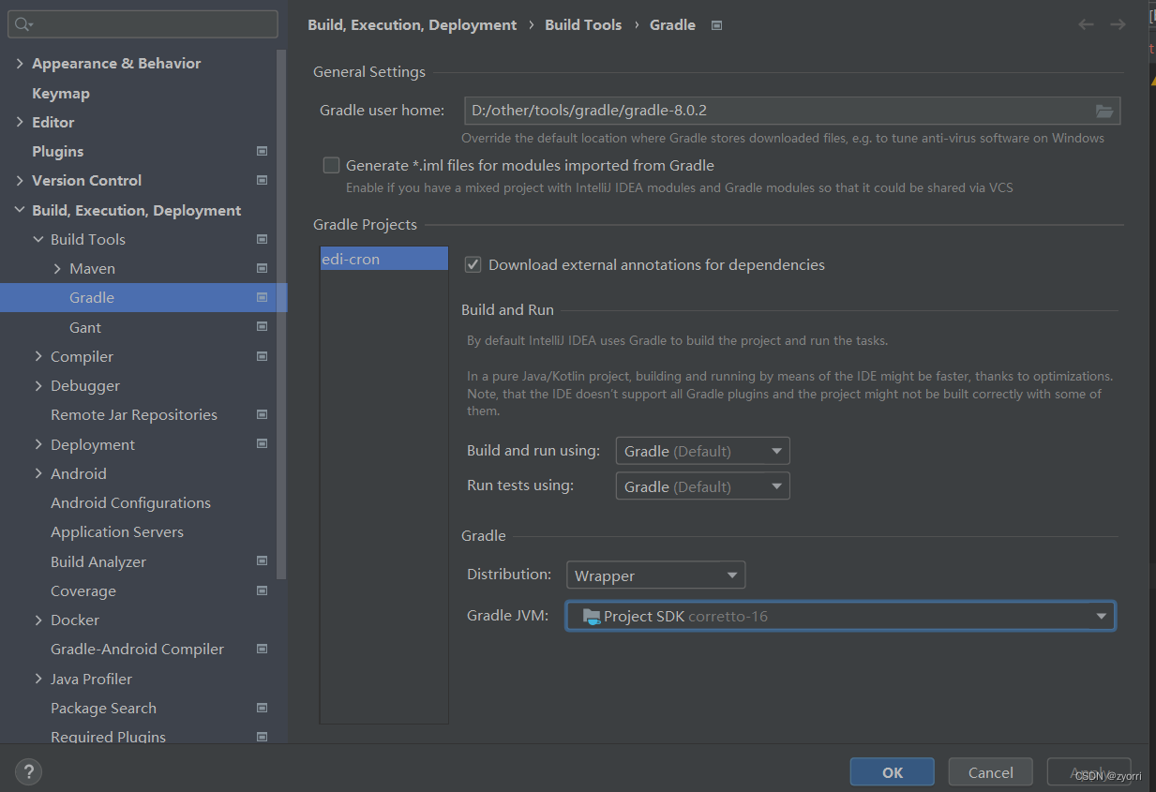Click the Cancel button

coord(991,772)
